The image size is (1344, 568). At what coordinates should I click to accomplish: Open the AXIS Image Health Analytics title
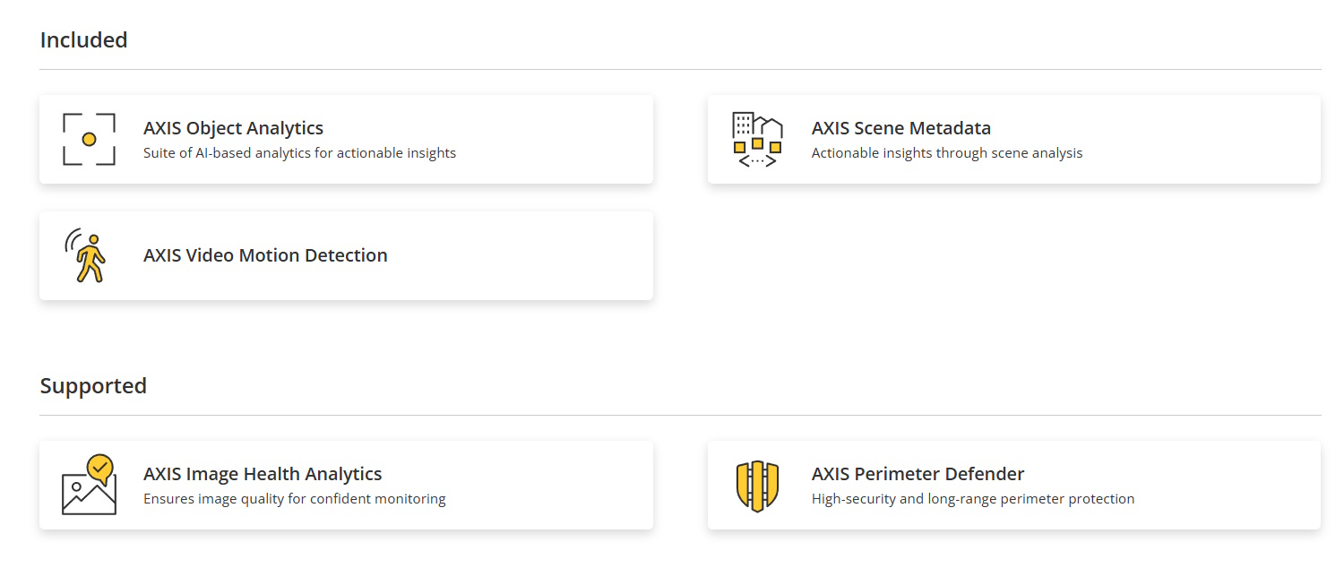pyautogui.click(x=263, y=474)
